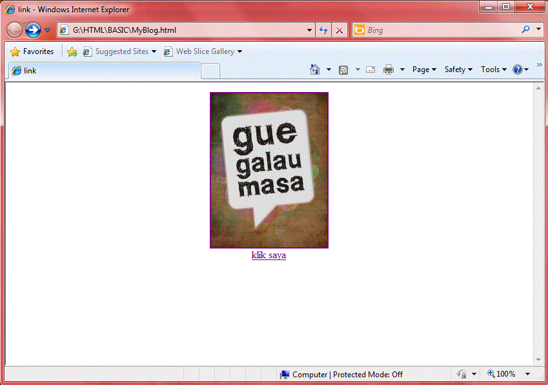
Task: Expand the feeds dropdown arrow
Action: 358,70
